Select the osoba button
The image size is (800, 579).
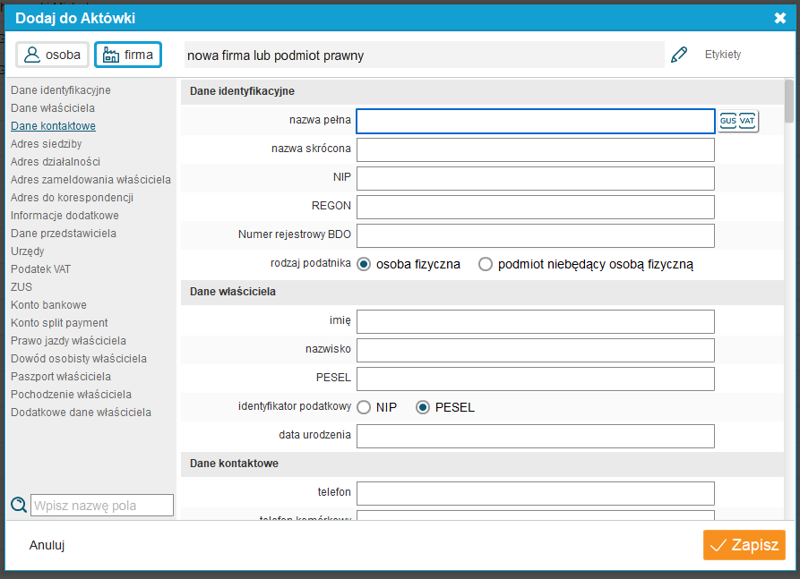pyautogui.click(x=53, y=55)
